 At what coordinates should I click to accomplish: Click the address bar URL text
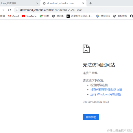click(51, 10)
